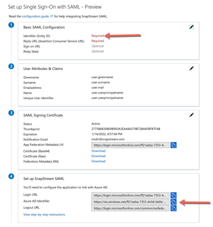The image size is (213, 227).
Task: Click the User Attributes & Claims heading
Action: point(43,69)
